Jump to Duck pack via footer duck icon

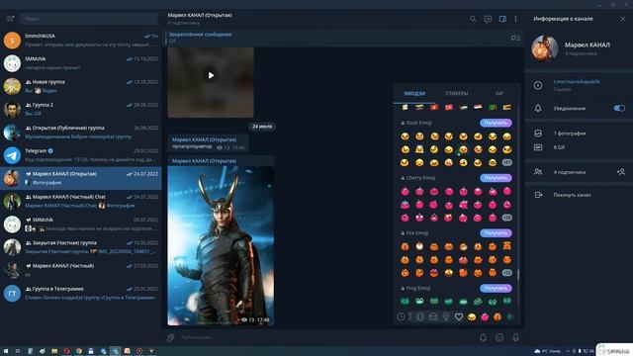click(x=472, y=317)
